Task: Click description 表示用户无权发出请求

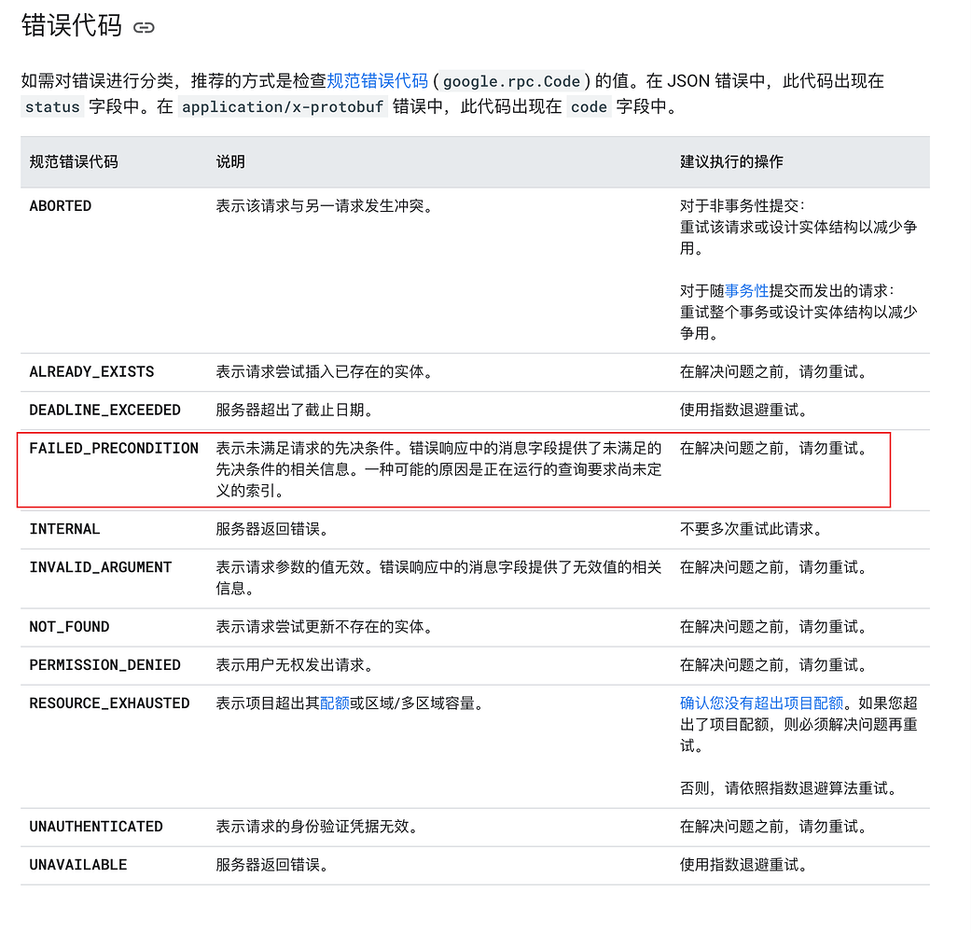Action: click(x=295, y=665)
